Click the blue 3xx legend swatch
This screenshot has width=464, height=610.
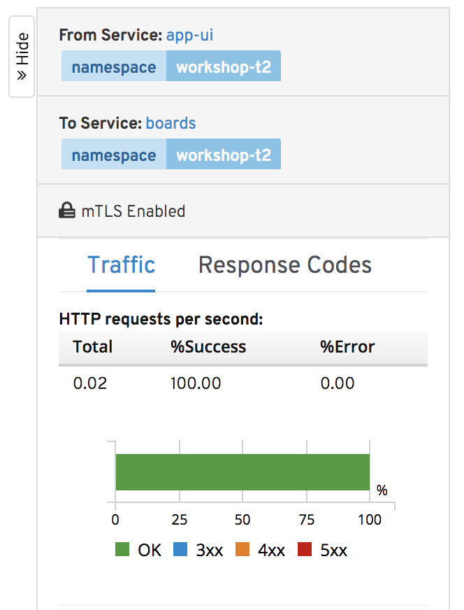pos(180,549)
